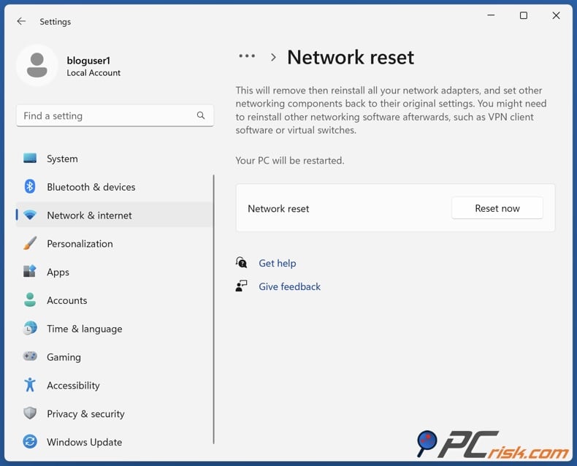
Task: Open the System settings category
Action: pyautogui.click(x=114, y=158)
